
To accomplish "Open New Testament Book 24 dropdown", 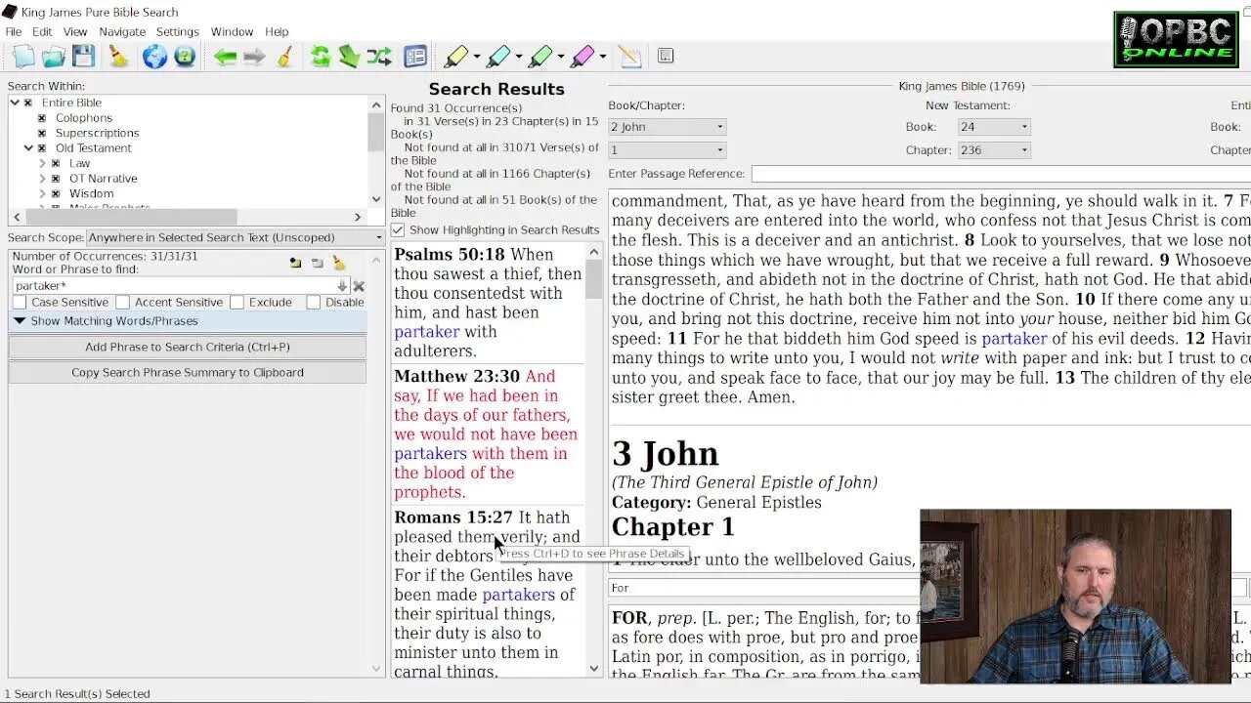I will 993,127.
